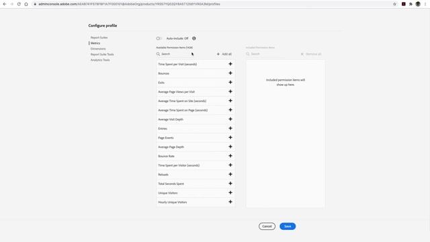Screen dimensions: 430x242
Task: Click the browser address bar URL
Action: click(129, 4)
